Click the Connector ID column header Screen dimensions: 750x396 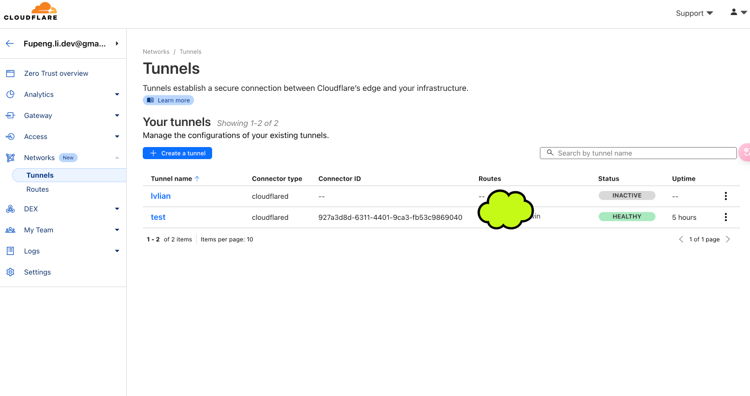[x=339, y=179]
